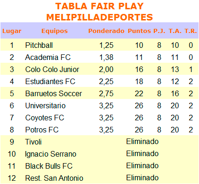Click the Potros FC team name
The width and height of the screenshot is (199, 184).
[42, 130]
